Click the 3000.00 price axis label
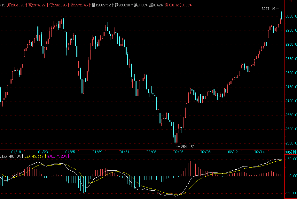 pyautogui.click(x=291, y=17)
